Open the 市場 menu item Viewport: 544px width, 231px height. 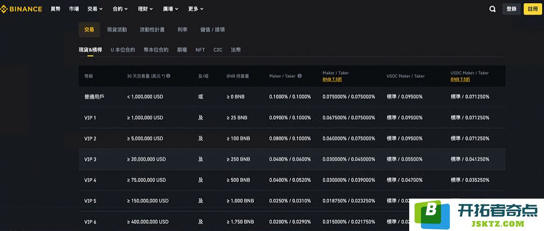[x=74, y=9]
